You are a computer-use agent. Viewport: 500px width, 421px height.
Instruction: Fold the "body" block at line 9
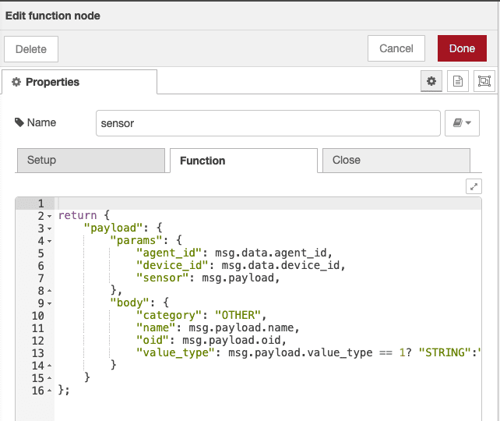pos(49,303)
